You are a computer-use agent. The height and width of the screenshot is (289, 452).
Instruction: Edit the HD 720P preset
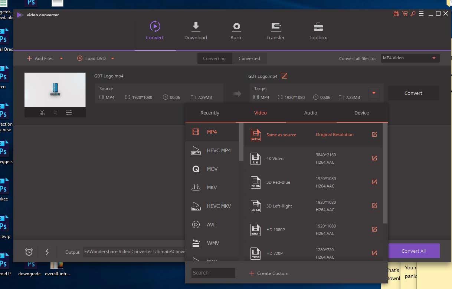pos(374,253)
